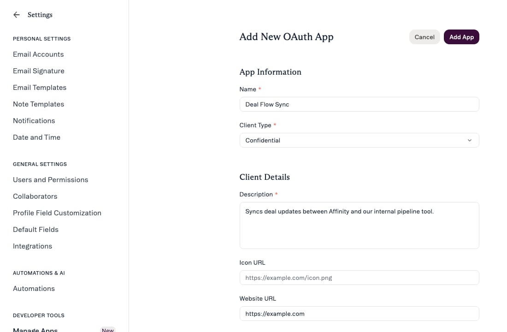Click the 'DEVELOPER TOOLS' section label
The width and height of the screenshot is (507, 332).
(x=38, y=315)
